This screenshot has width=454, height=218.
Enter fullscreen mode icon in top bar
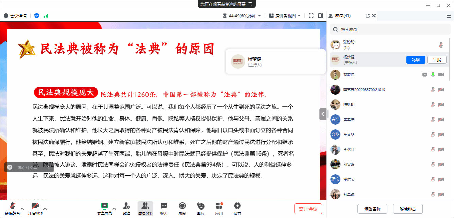tap(311, 16)
